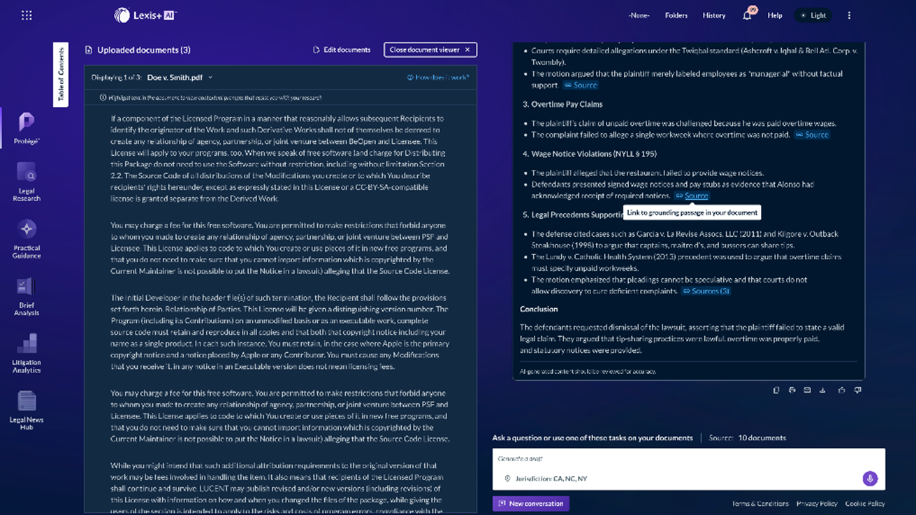Screen dimensions: 916x515
Task: Open the vertical three-dot more menu
Action: pyautogui.click(x=849, y=15)
